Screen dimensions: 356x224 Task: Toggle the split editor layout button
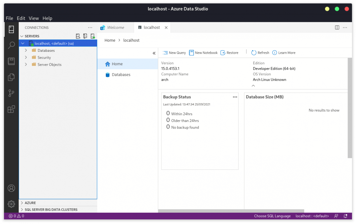[x=337, y=27]
